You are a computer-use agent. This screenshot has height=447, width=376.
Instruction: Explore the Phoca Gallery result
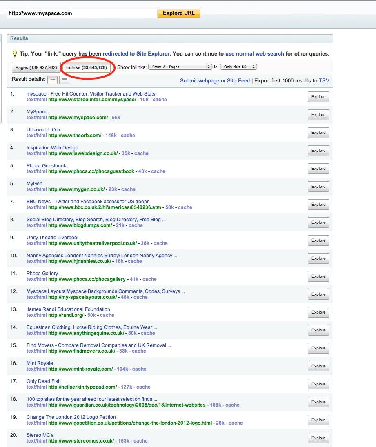(x=318, y=276)
